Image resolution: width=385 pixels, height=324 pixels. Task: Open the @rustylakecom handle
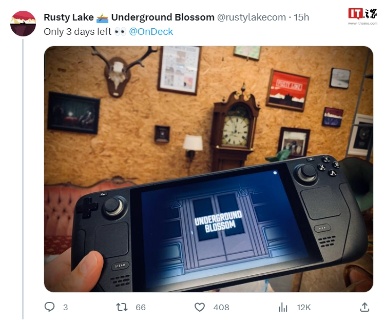(x=252, y=17)
